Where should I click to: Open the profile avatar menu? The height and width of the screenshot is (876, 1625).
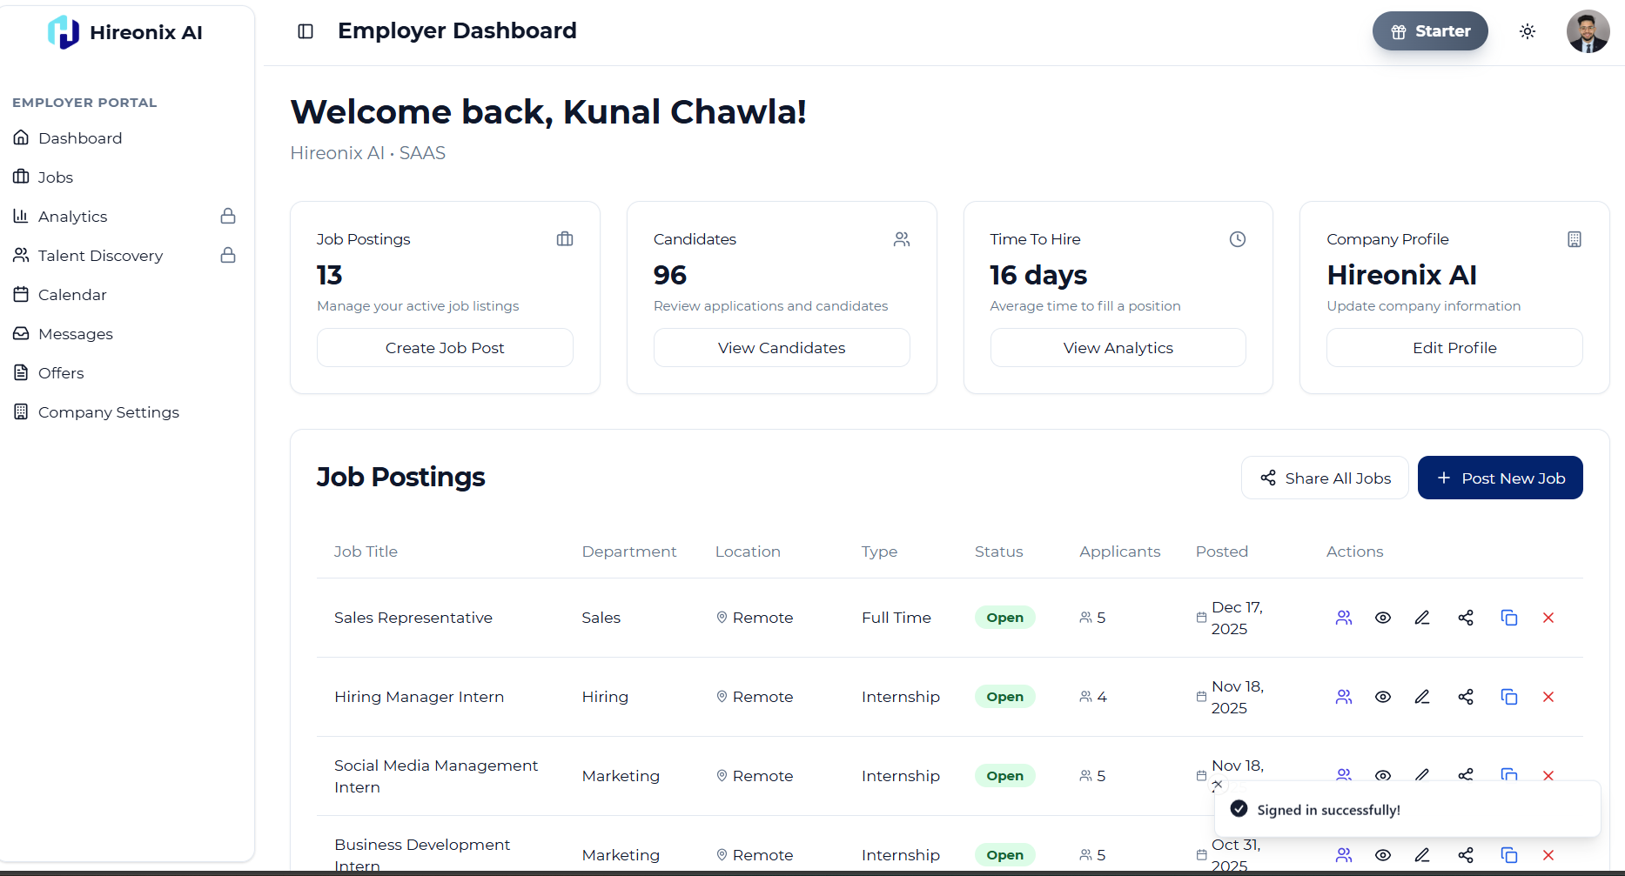[1588, 30]
